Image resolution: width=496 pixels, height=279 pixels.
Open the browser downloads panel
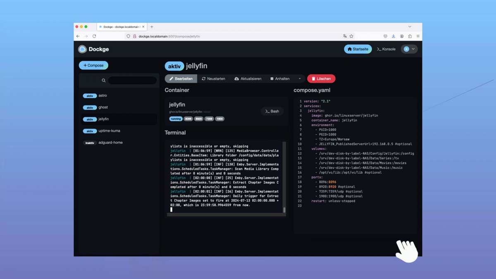[x=393, y=36]
